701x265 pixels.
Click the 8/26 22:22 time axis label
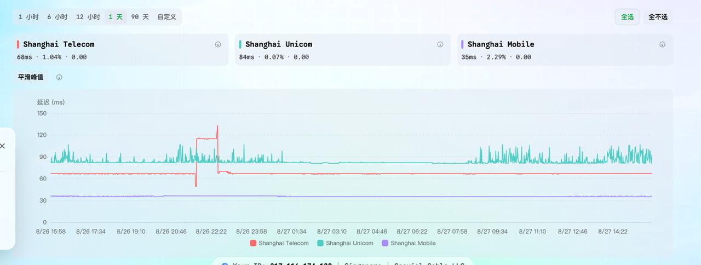click(x=211, y=232)
